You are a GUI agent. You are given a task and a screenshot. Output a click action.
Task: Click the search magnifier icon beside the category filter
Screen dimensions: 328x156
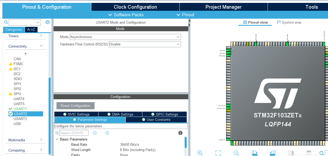click(6, 22)
